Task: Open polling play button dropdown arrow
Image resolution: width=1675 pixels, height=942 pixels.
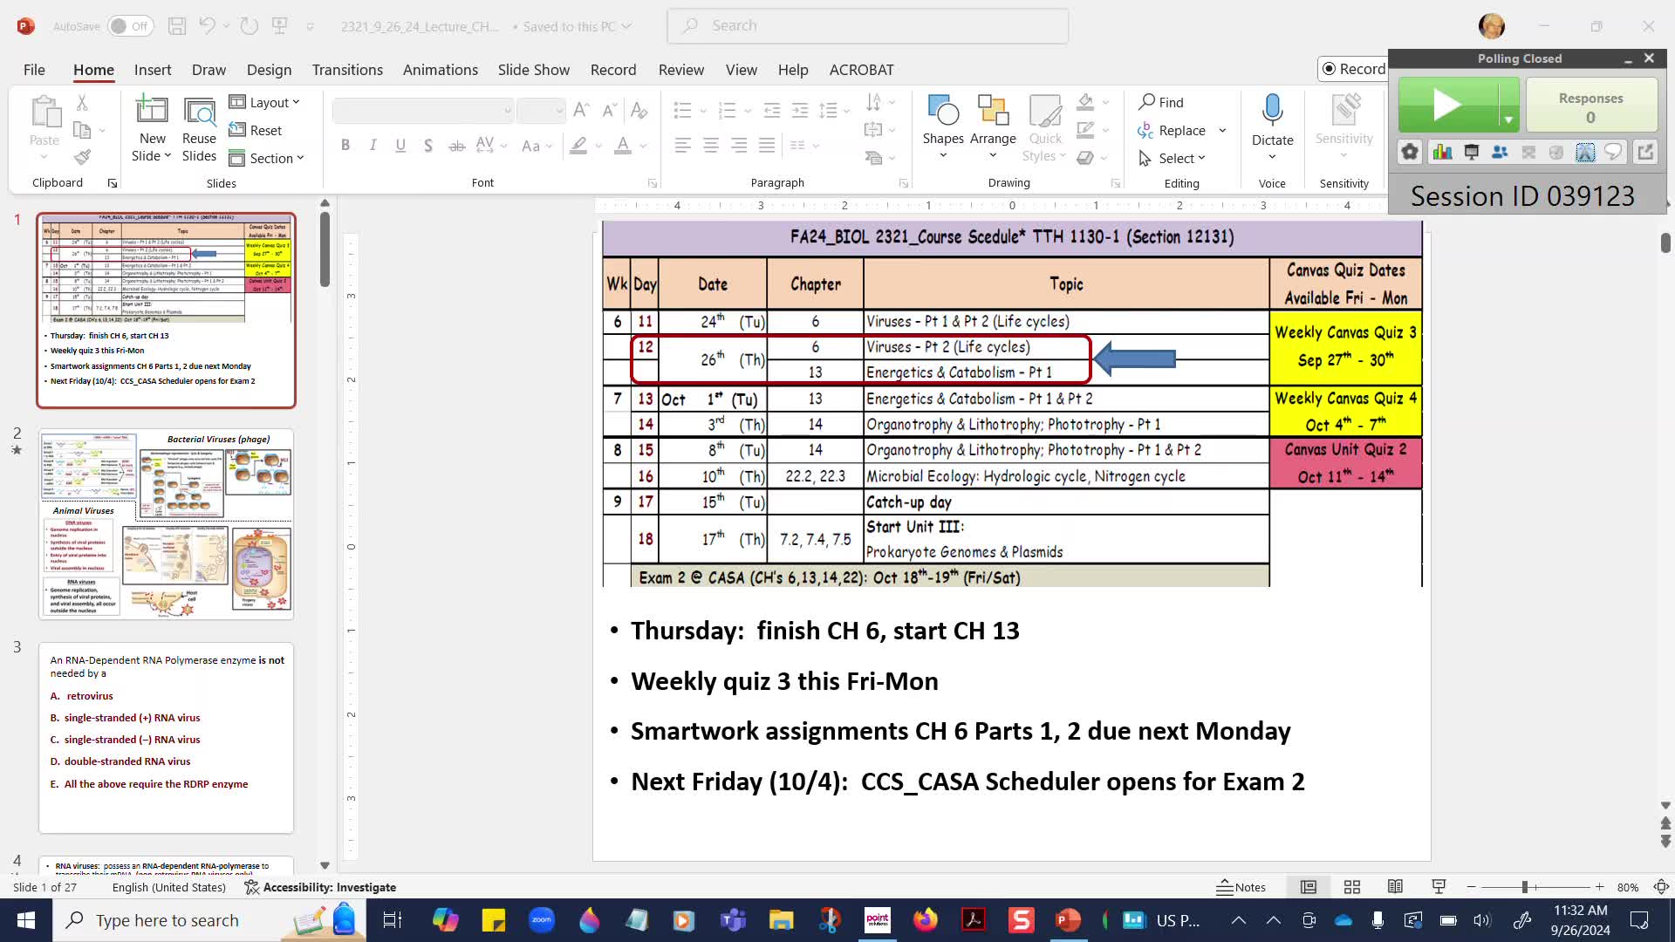Action: (1508, 119)
